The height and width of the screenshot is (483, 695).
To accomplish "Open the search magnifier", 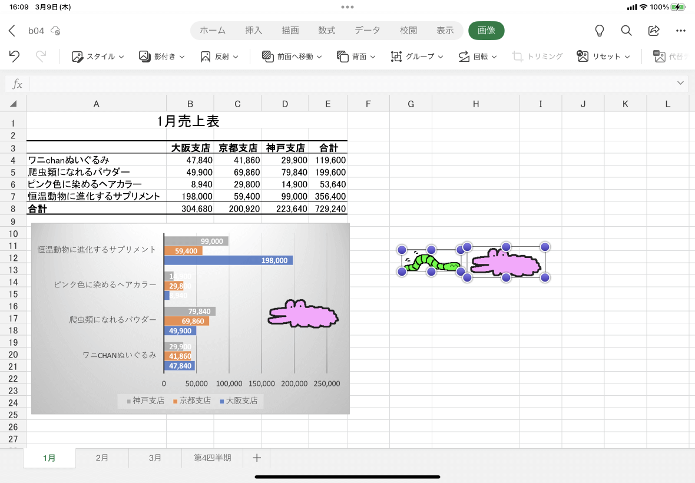I will 626,31.
